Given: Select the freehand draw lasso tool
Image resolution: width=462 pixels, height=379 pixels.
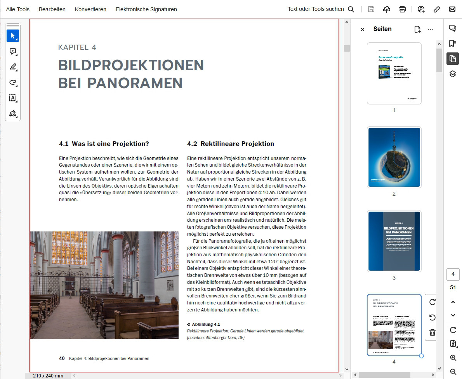Looking at the screenshot, I should 13,83.
